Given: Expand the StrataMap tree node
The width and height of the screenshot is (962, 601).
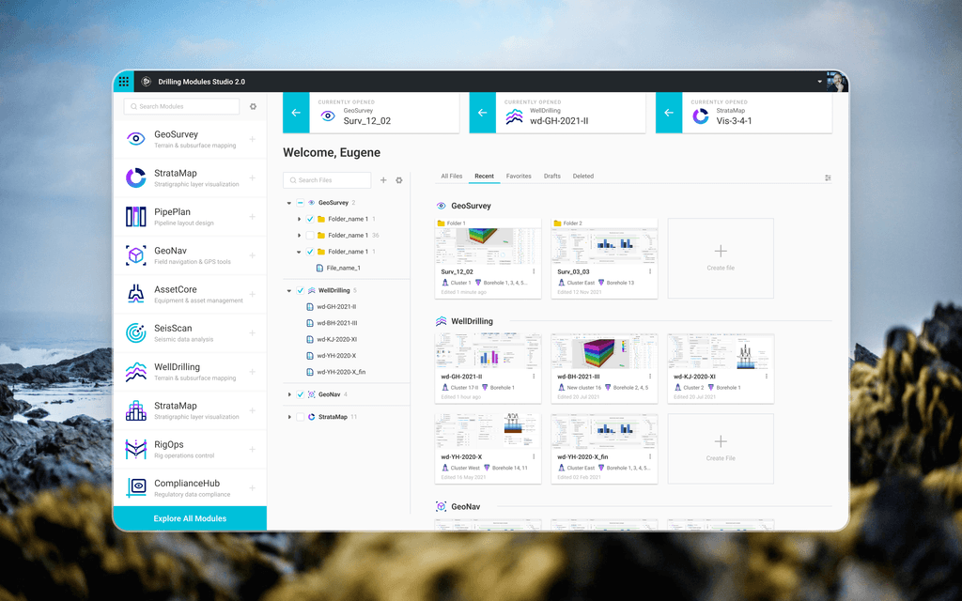Looking at the screenshot, I should 289,417.
